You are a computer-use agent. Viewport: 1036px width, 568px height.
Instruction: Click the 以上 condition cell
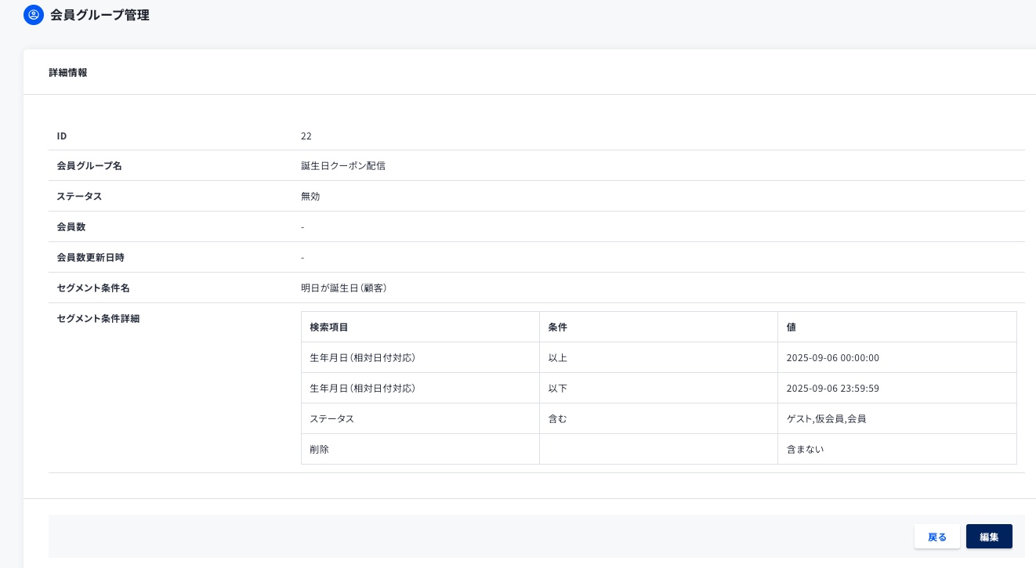(x=558, y=358)
